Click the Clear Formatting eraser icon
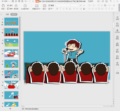 click(x=81, y=9)
